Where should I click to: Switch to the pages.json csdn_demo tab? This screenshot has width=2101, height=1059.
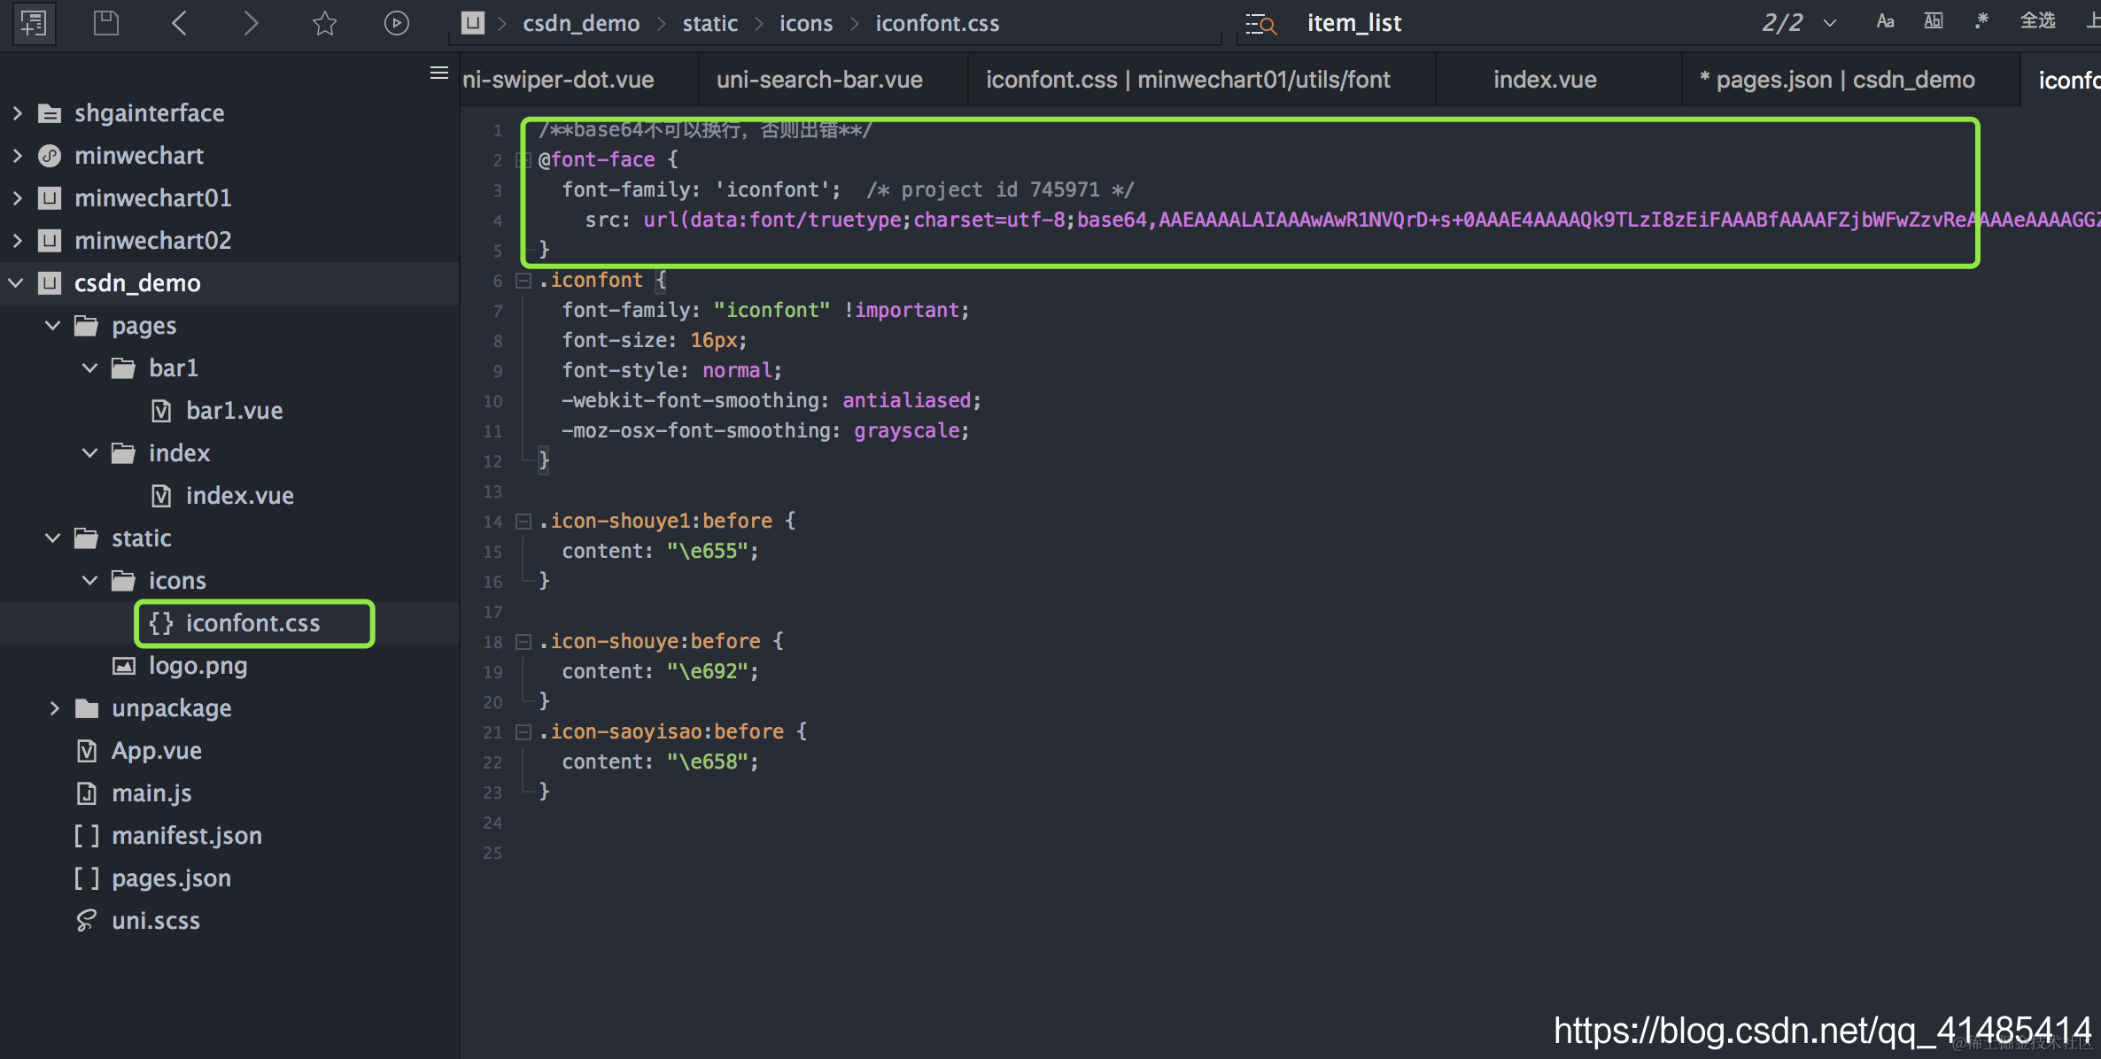pyautogui.click(x=1837, y=80)
